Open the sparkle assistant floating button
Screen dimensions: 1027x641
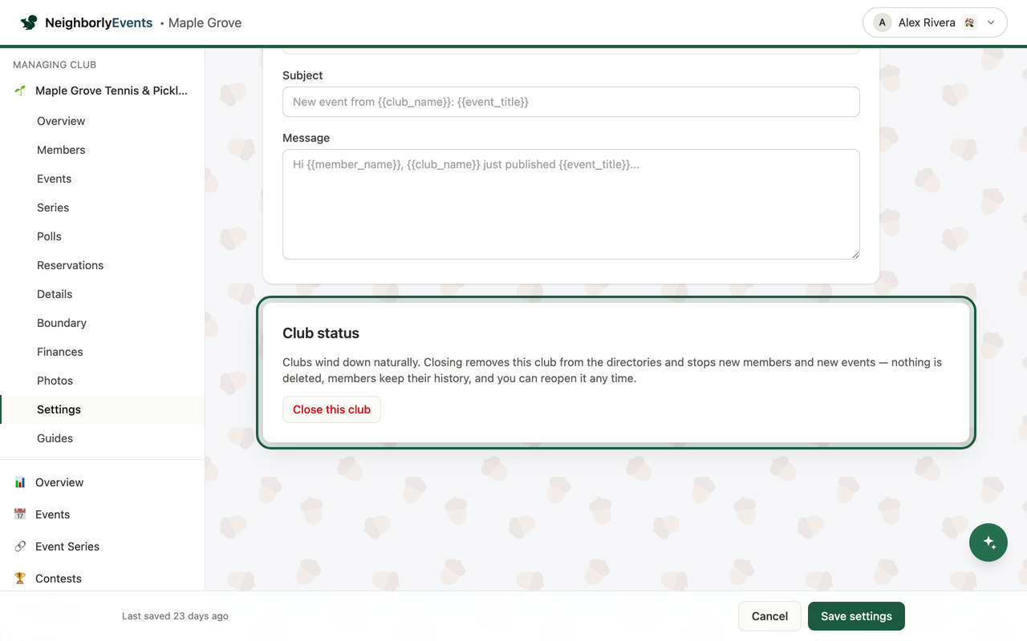tap(988, 542)
